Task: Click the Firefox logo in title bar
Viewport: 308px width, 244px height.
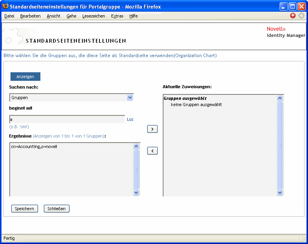Action: (x=5, y=6)
